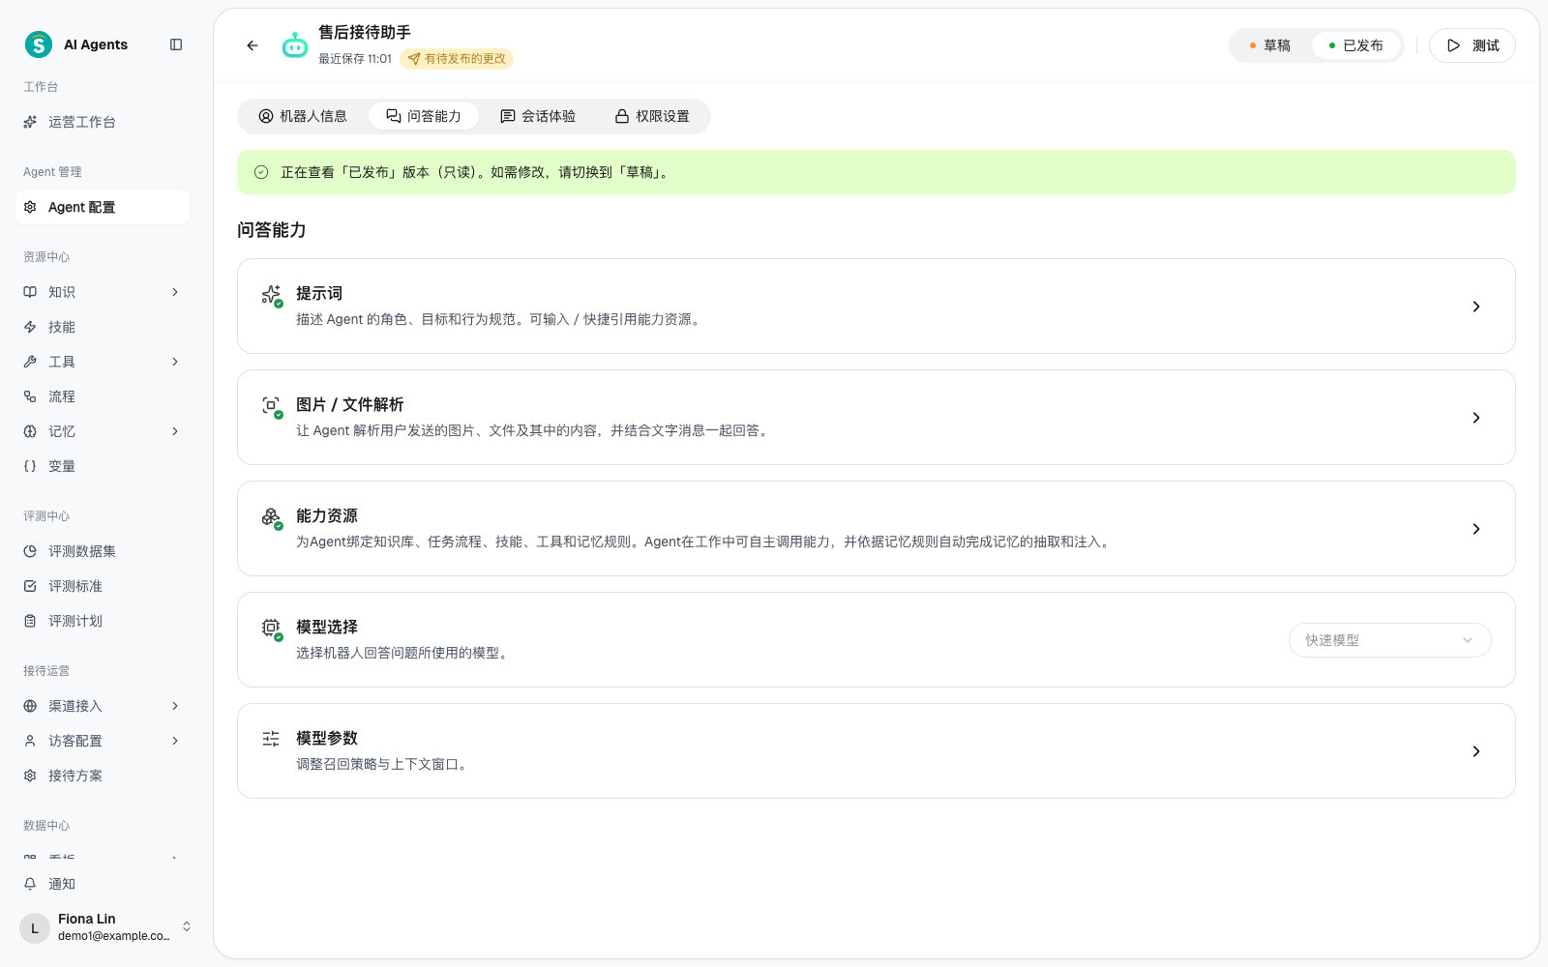This screenshot has height=967, width=1548.
Task: Open the 提示词 settings card
Action: click(x=877, y=306)
